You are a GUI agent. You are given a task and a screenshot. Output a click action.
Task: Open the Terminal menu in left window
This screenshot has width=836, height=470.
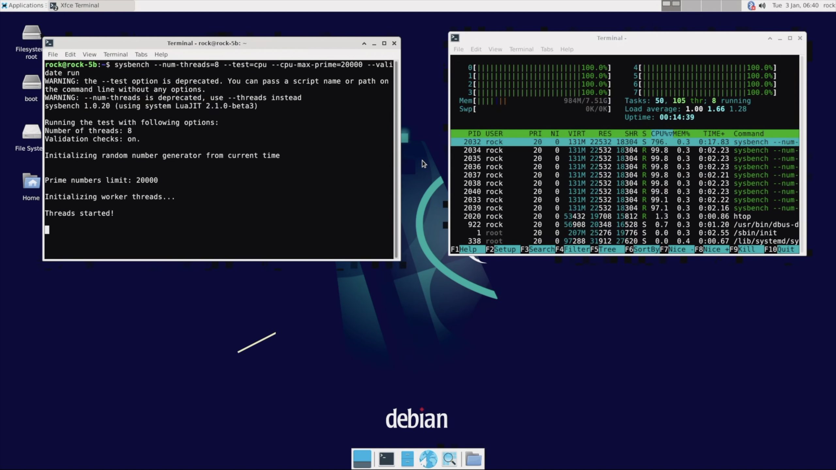click(115, 54)
